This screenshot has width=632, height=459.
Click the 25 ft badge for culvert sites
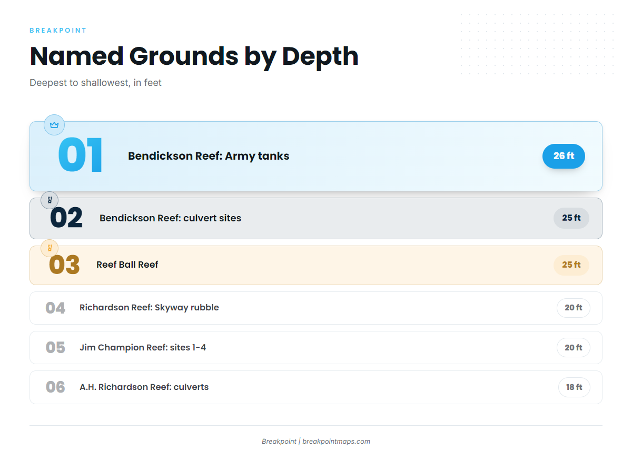pyautogui.click(x=571, y=218)
